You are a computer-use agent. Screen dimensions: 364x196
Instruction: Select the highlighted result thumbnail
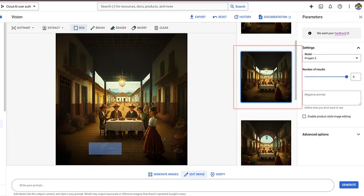[x=266, y=77]
